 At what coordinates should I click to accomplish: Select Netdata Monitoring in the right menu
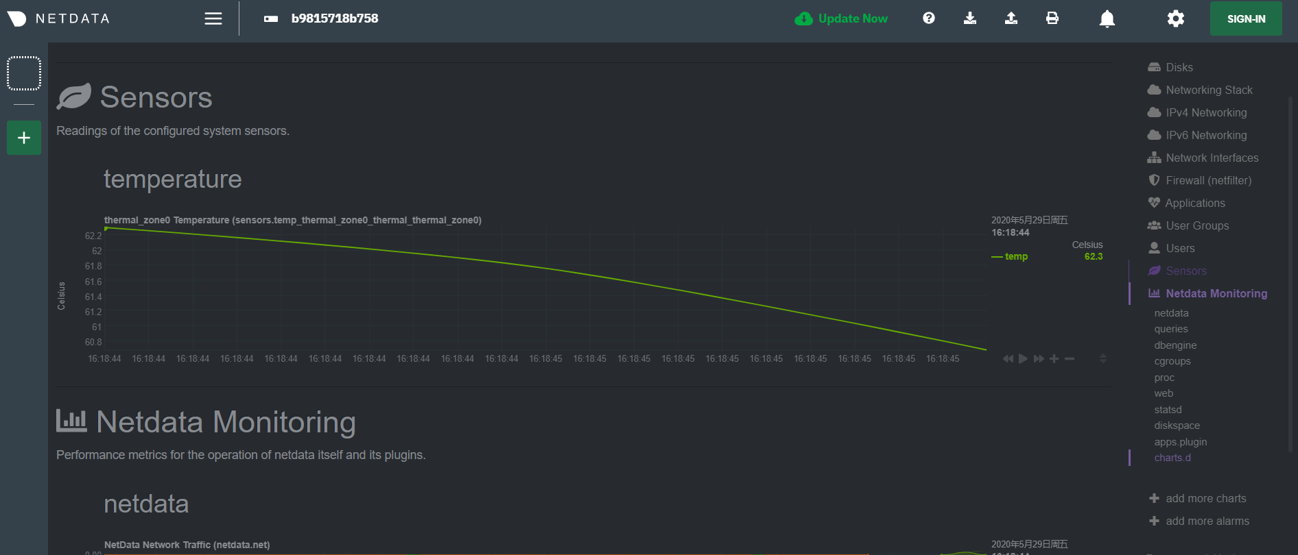click(x=1216, y=293)
